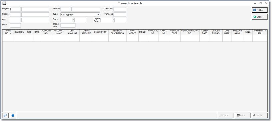Viewport: 272px width, 122px height.
Task: Sort by the PROJ. CODE/ column header
Action: tap(133, 32)
